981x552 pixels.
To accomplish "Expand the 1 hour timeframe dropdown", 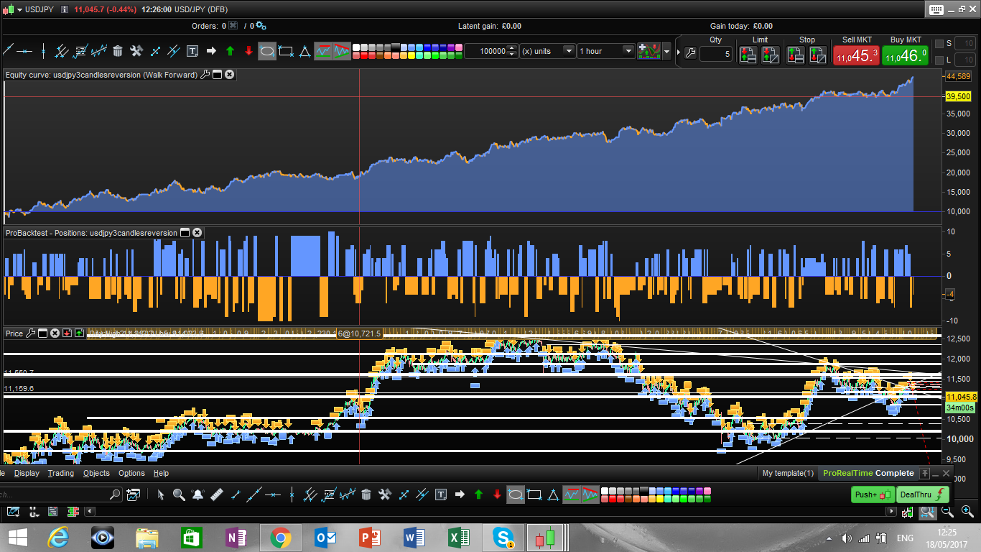I will click(x=628, y=51).
